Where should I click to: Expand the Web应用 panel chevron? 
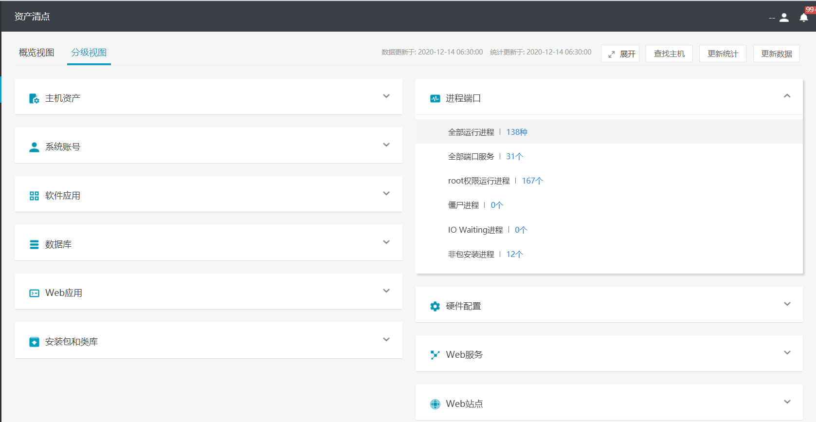tap(386, 291)
